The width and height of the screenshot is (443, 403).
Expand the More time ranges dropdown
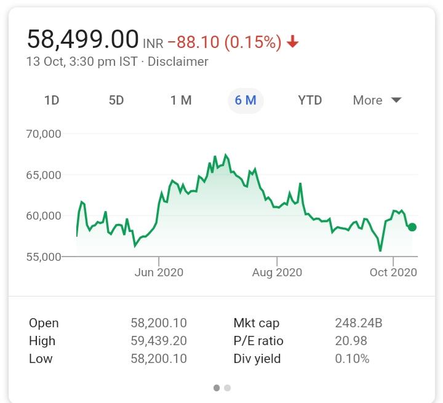click(377, 100)
